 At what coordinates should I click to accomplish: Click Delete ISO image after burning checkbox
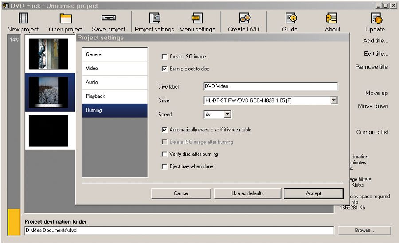[x=164, y=142]
